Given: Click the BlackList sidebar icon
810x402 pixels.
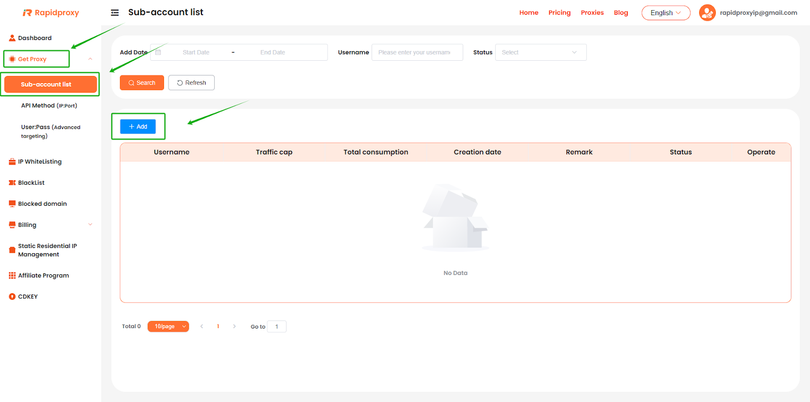Looking at the screenshot, I should point(12,183).
